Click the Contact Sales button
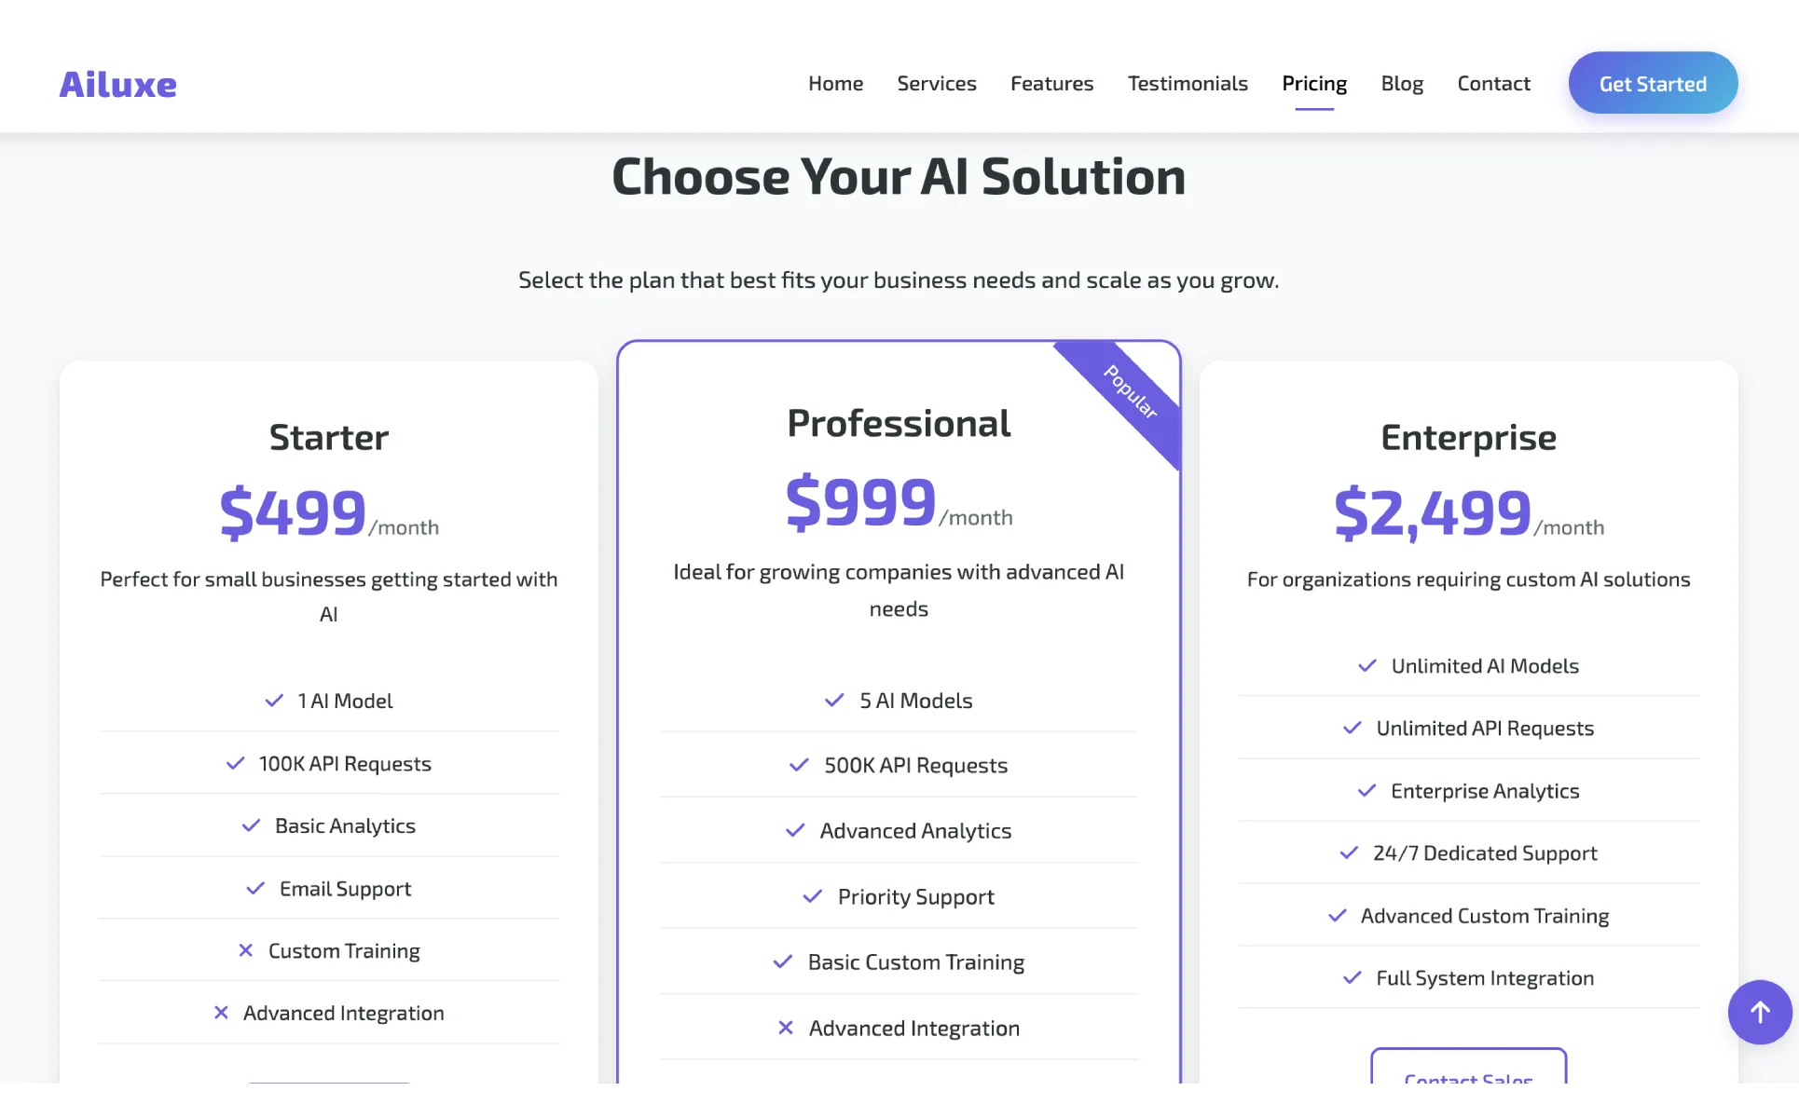The height and width of the screenshot is (1118, 1799). click(x=1468, y=1070)
